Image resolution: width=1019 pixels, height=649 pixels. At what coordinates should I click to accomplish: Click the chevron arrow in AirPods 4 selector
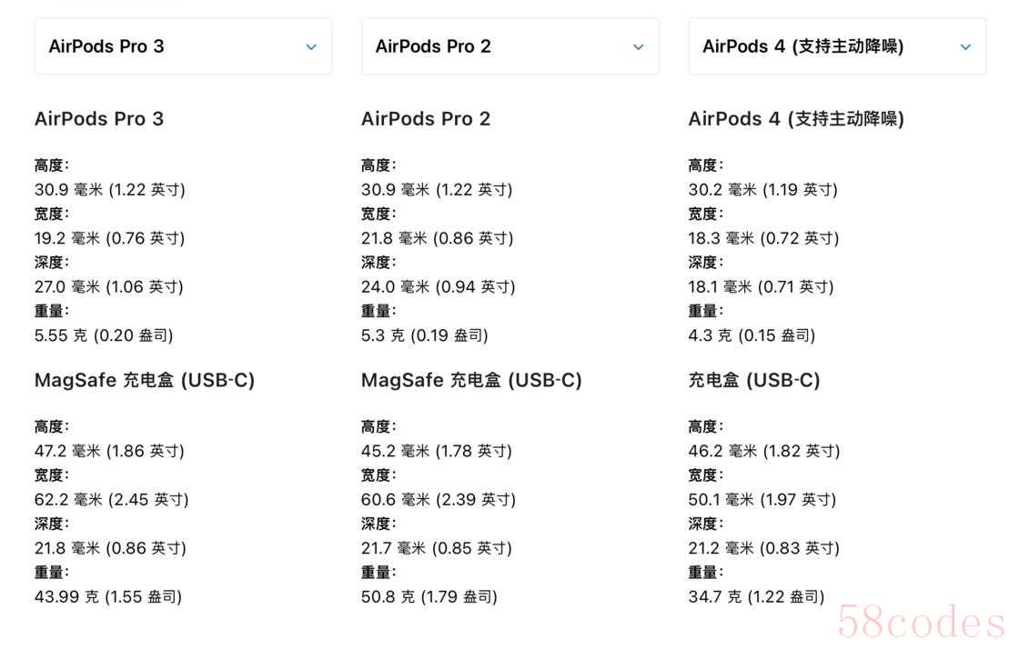pos(965,47)
